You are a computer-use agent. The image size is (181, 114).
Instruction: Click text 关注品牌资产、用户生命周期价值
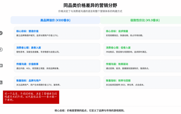point(34,85)
